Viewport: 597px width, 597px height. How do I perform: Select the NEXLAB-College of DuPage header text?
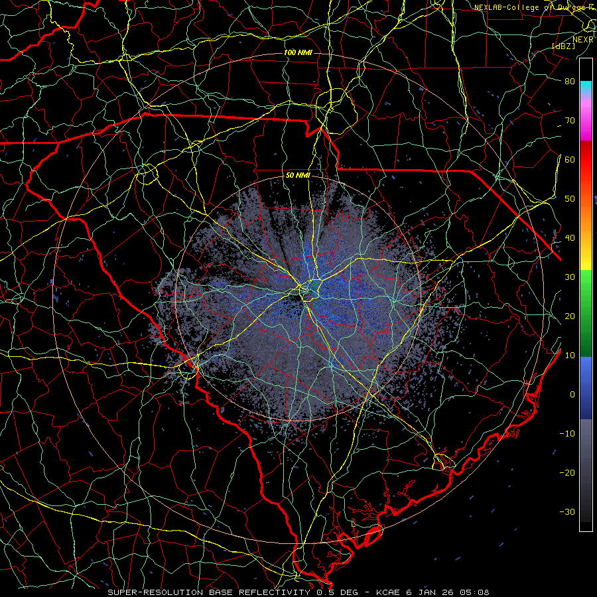(x=535, y=7)
